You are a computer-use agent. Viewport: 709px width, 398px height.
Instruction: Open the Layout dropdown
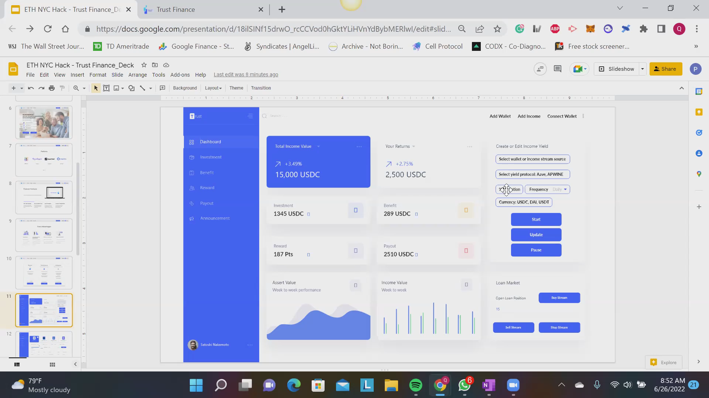pyautogui.click(x=213, y=88)
